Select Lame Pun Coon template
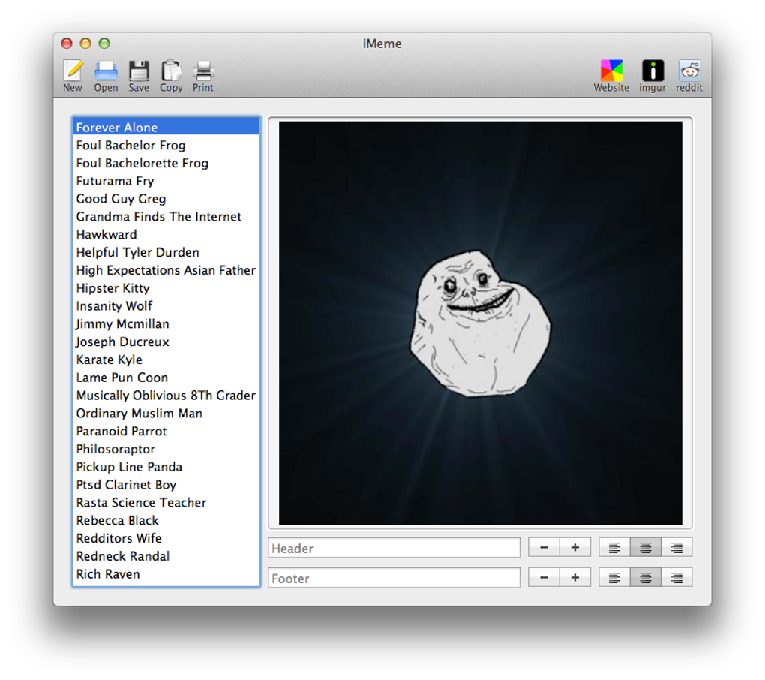The height and width of the screenshot is (680, 765). click(x=166, y=378)
